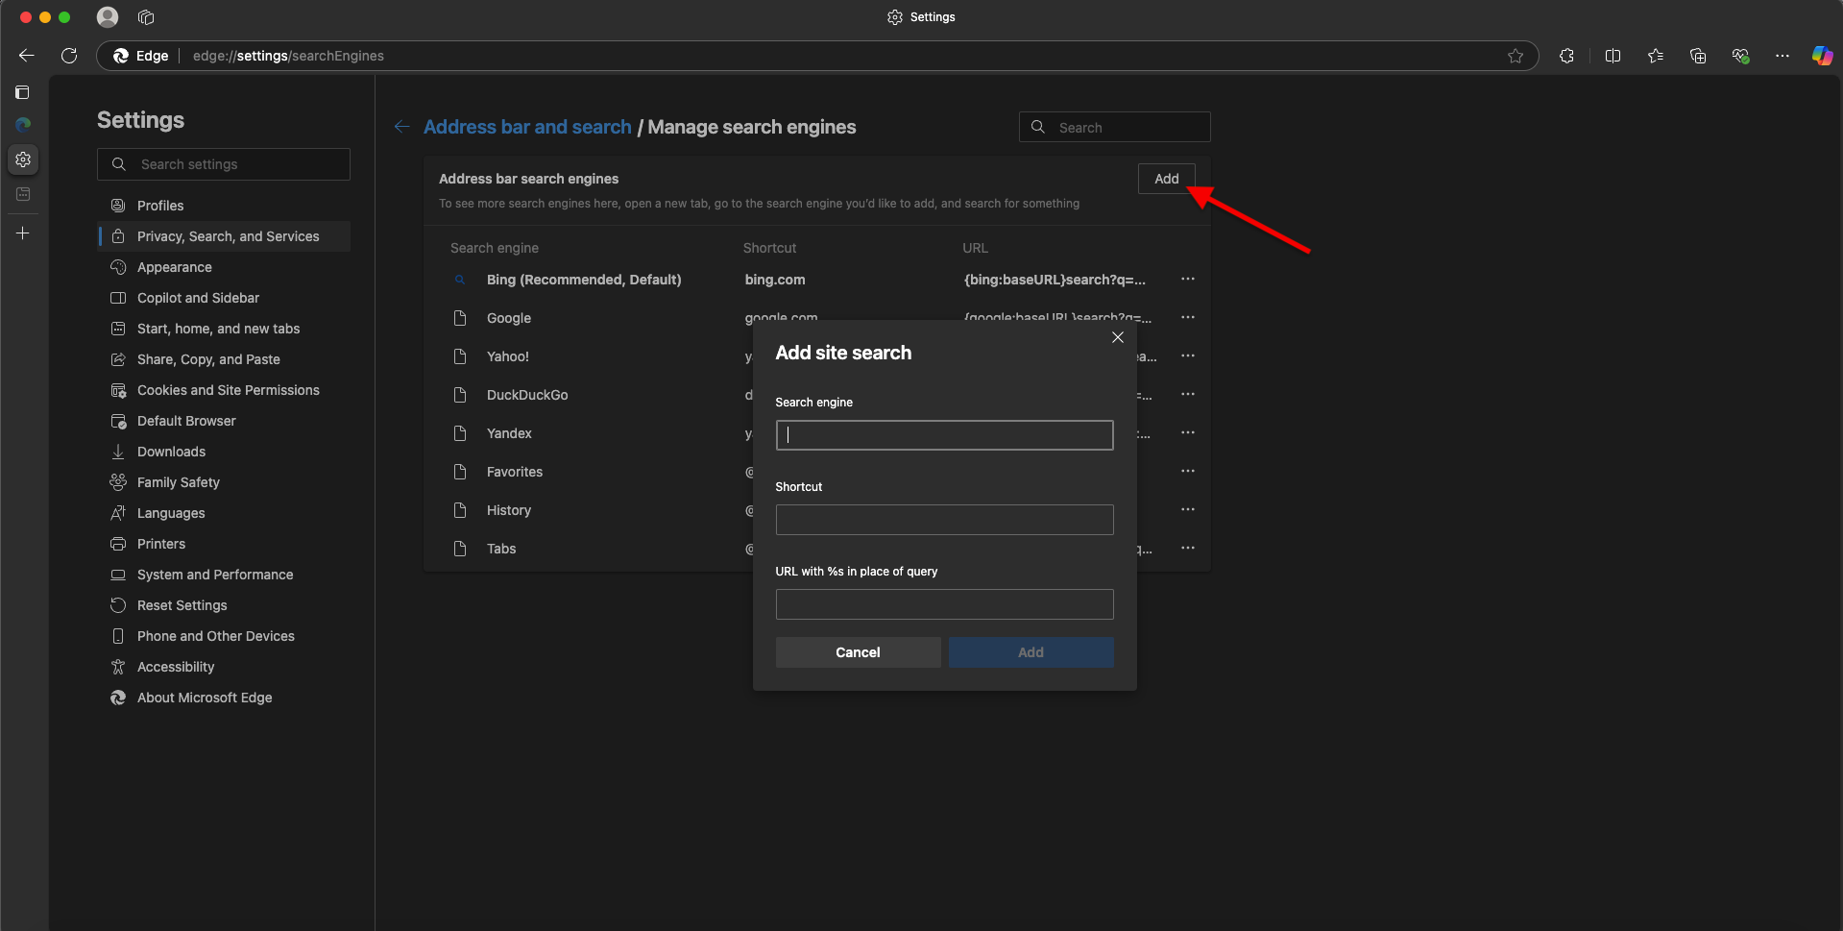The height and width of the screenshot is (931, 1843).
Task: Open more actions for DuckDuckGo row
Action: pos(1188,394)
